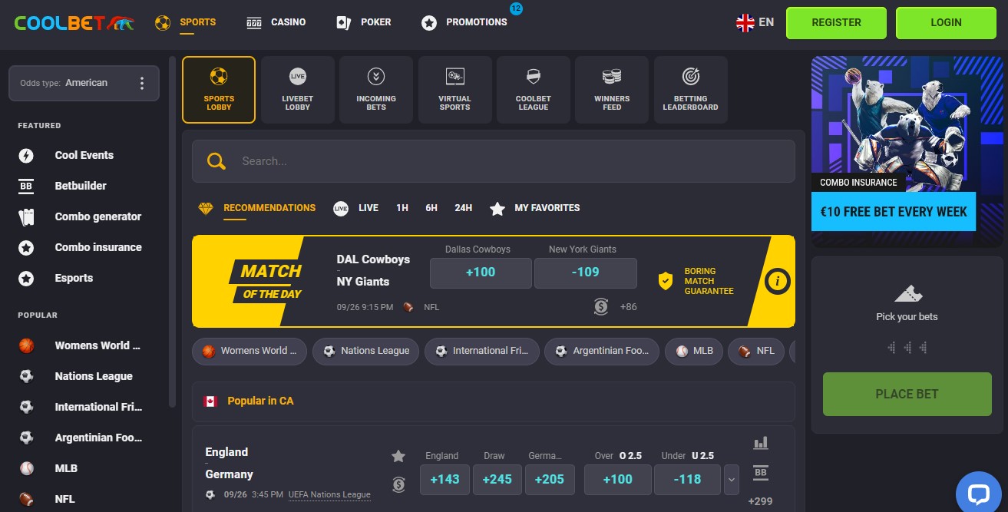Image resolution: width=1008 pixels, height=512 pixels.
Task: Click the green PLACE BET button
Action: (907, 394)
